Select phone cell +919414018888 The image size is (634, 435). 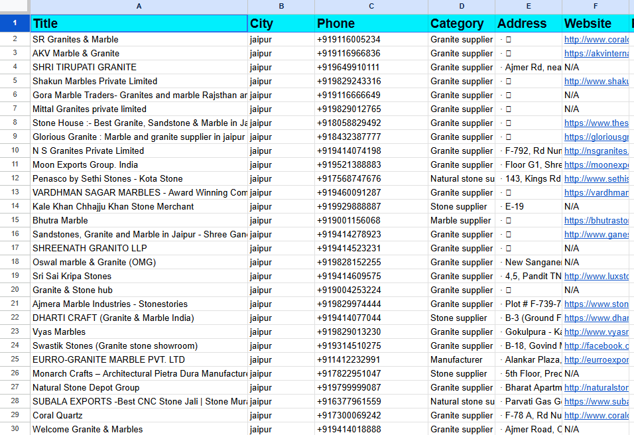pyautogui.click(x=371, y=429)
